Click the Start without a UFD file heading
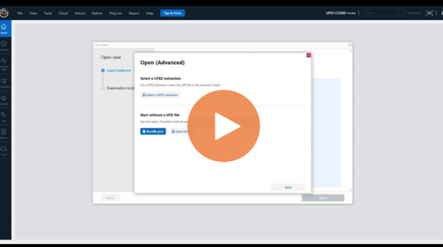This screenshot has width=443, height=247. [x=160, y=115]
